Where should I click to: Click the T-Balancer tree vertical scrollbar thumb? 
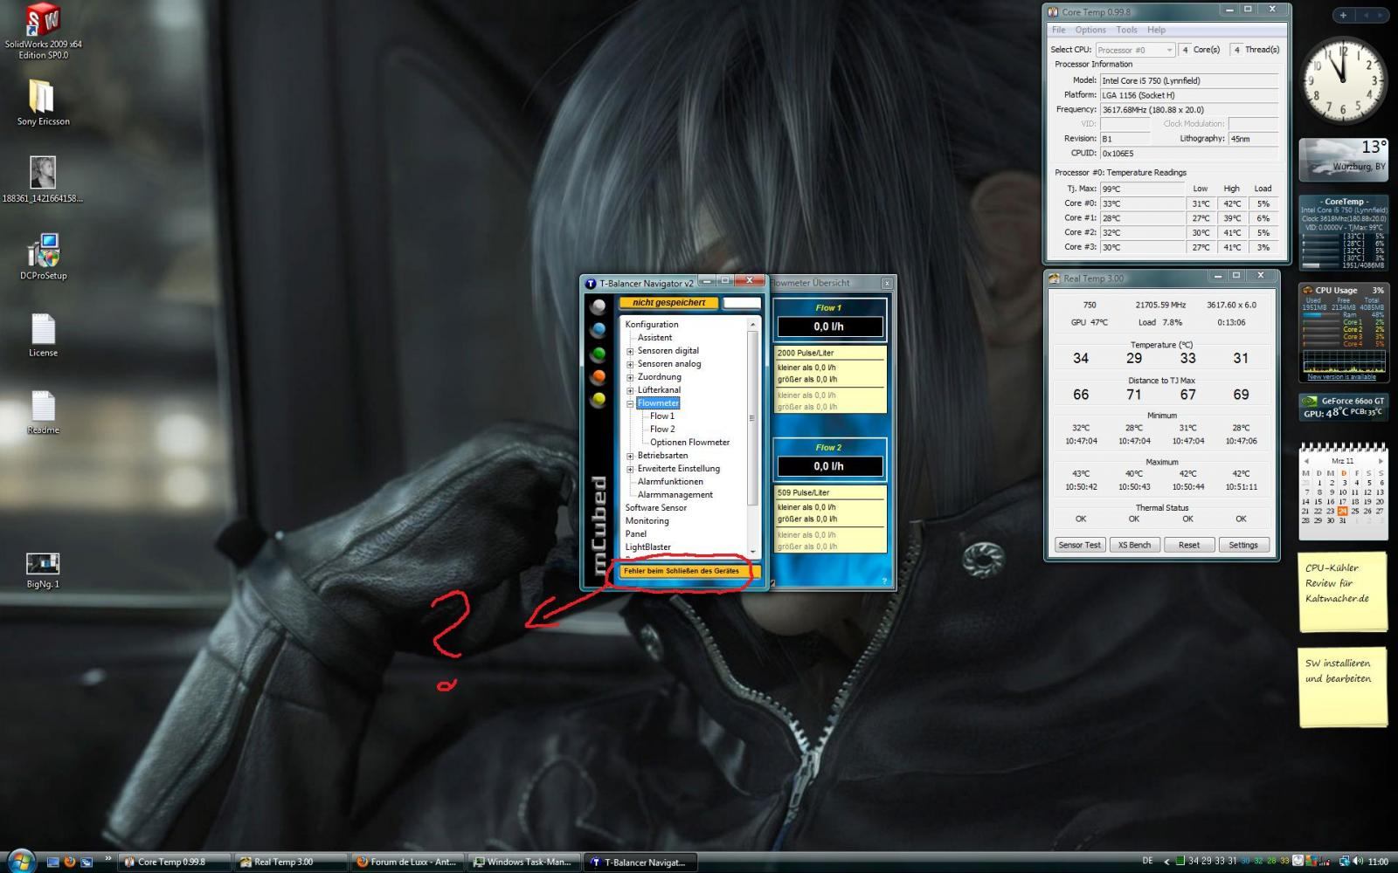[752, 417]
